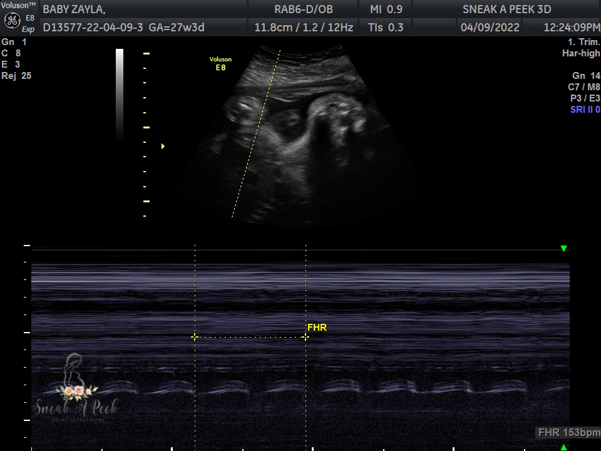Click the 11.8cm / 1.2 / 12Hz readout

(304, 28)
